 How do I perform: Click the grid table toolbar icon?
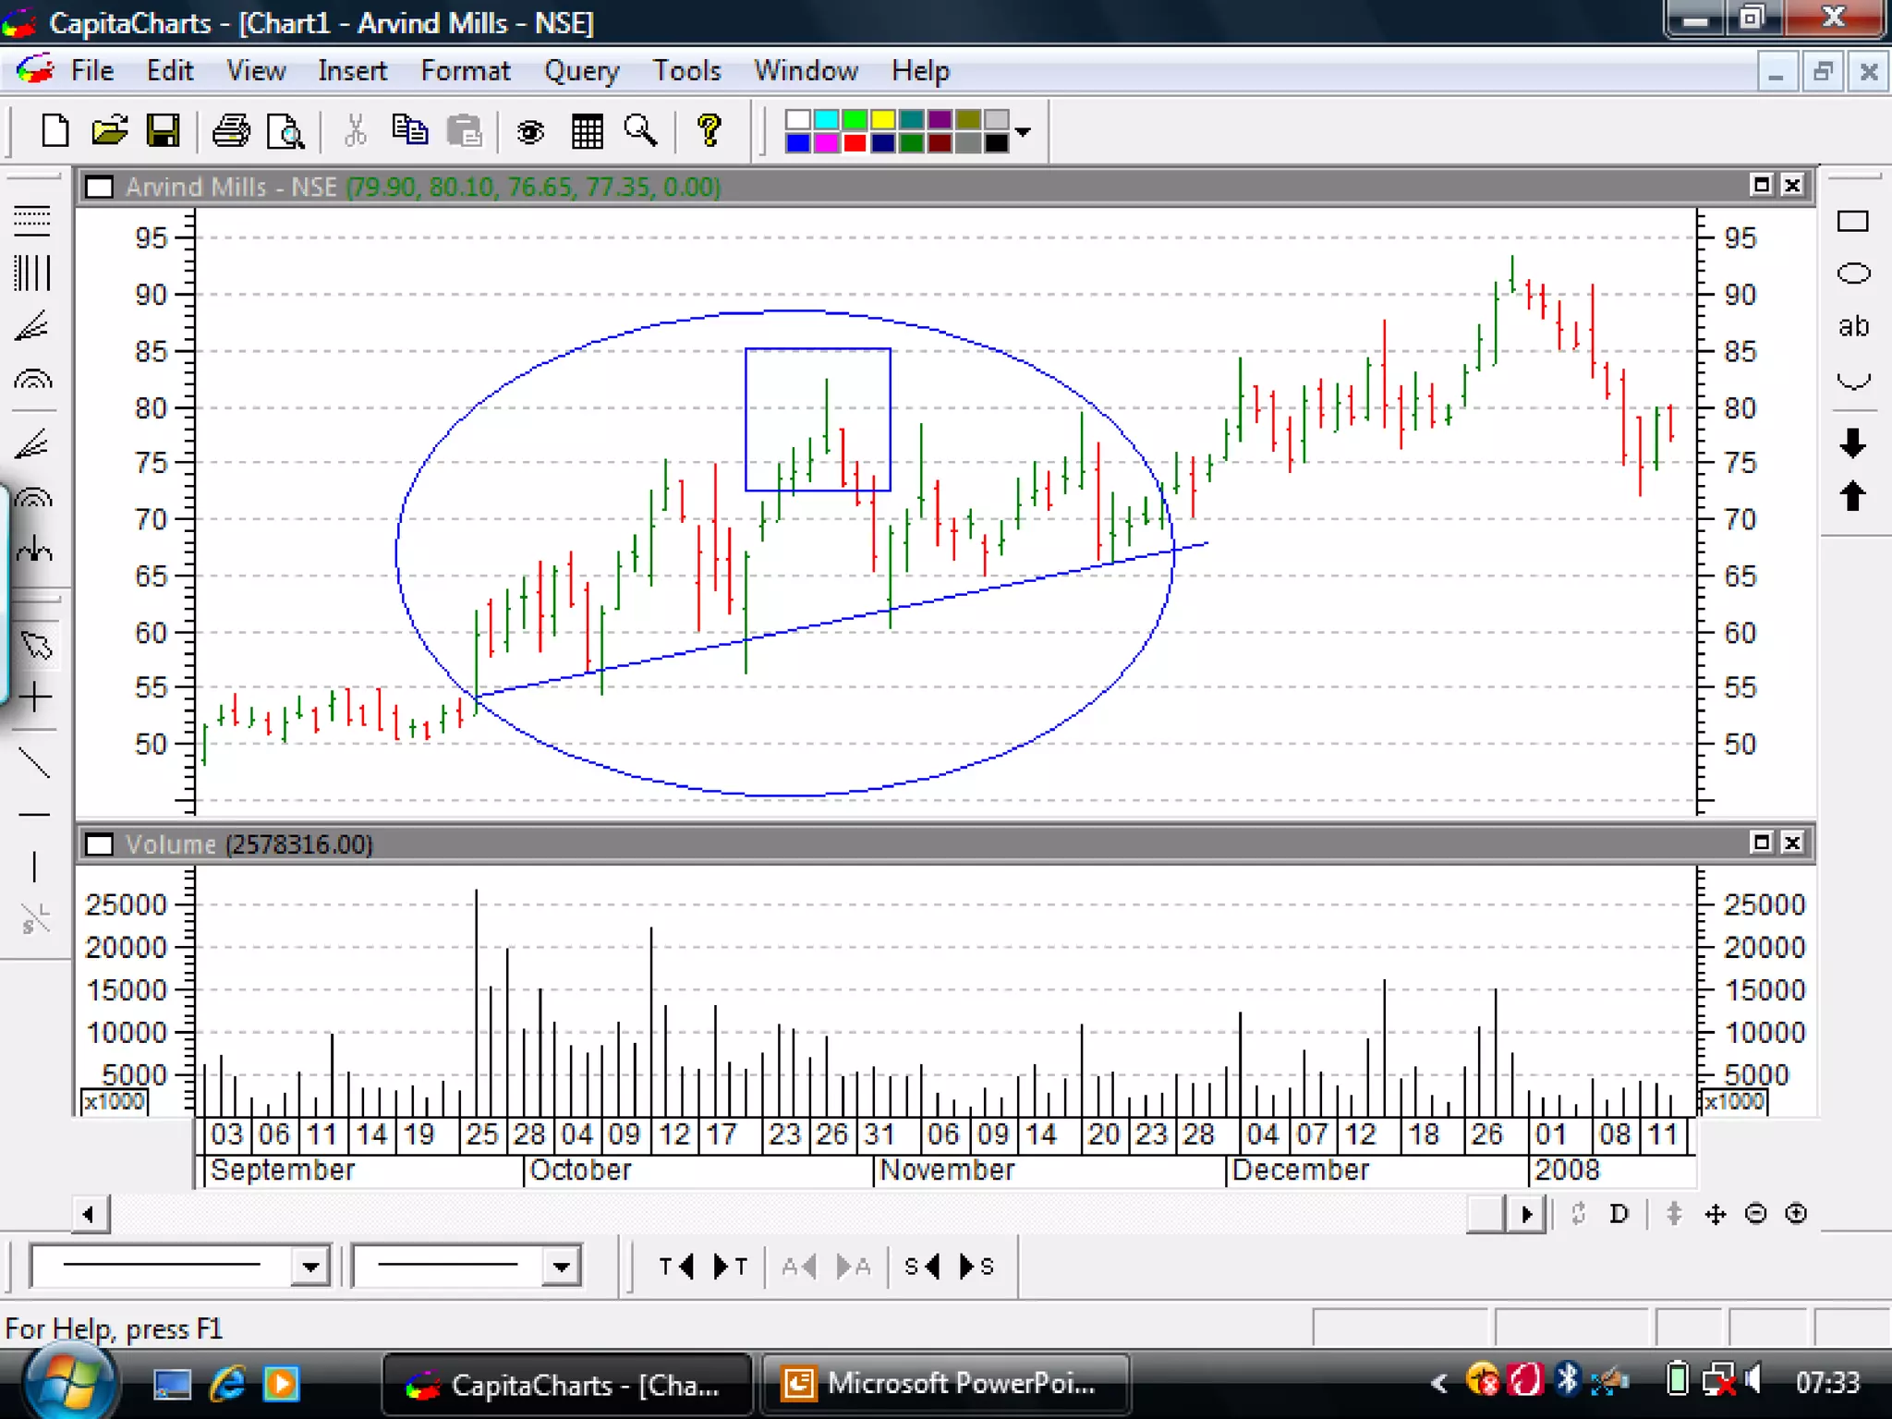click(587, 131)
